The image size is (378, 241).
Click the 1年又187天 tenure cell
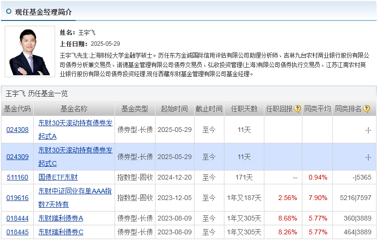pos(244,198)
